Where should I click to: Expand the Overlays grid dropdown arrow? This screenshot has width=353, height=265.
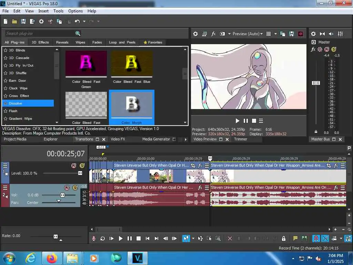pos(275,34)
